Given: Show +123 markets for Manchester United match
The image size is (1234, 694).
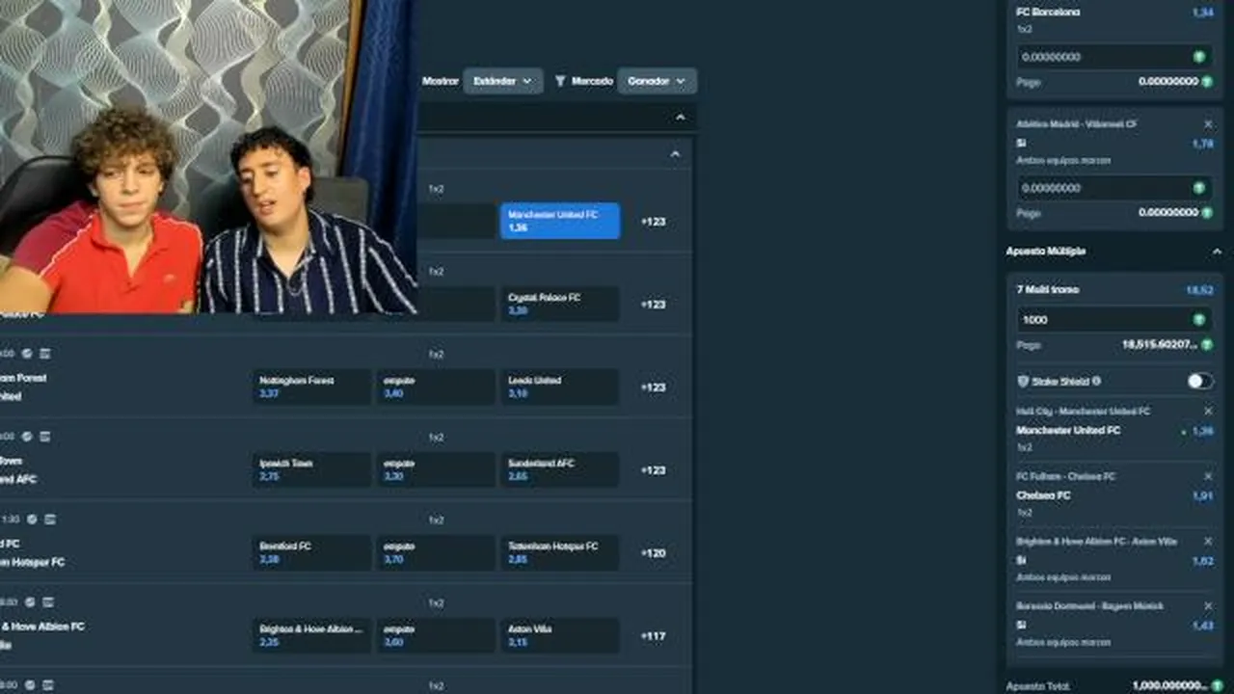Looking at the screenshot, I should click(x=654, y=222).
